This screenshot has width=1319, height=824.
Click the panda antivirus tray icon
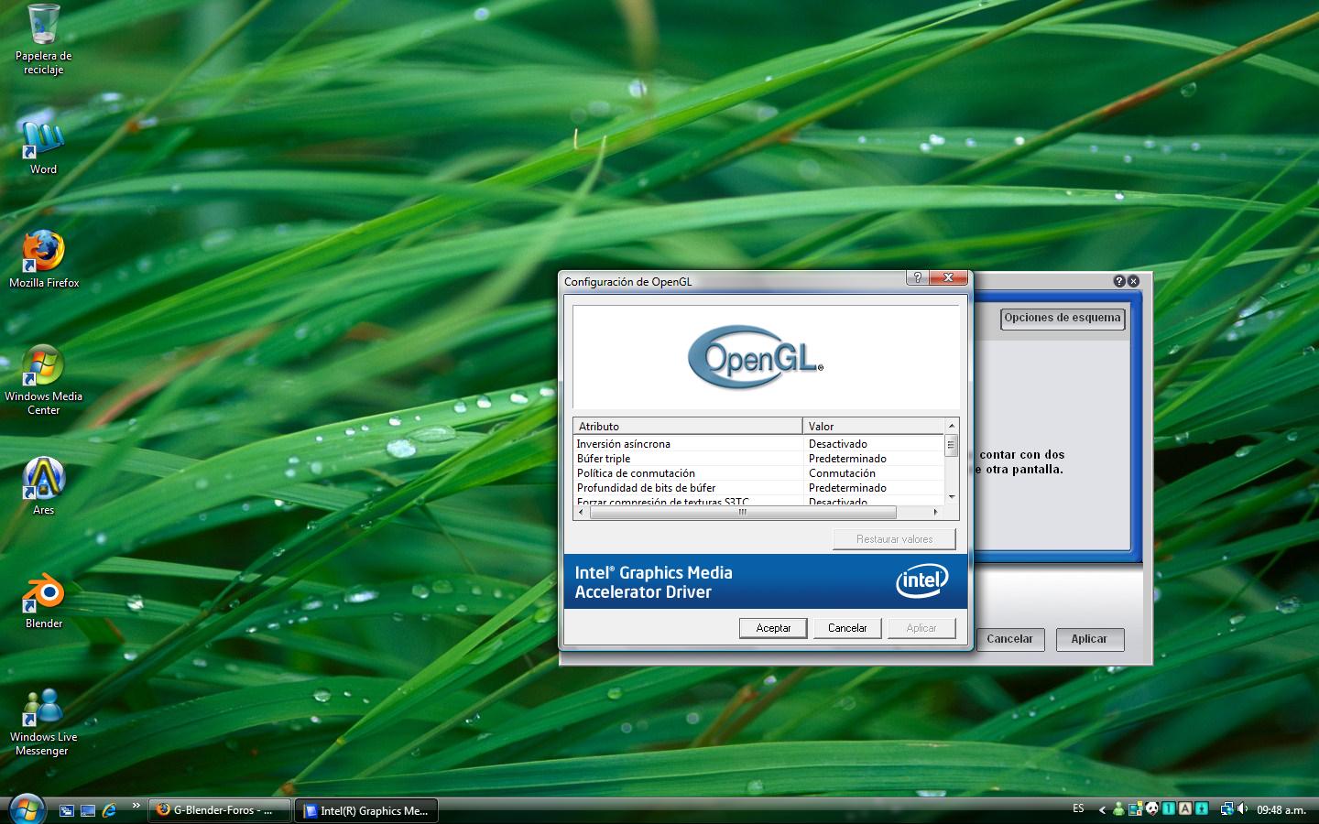1151,809
